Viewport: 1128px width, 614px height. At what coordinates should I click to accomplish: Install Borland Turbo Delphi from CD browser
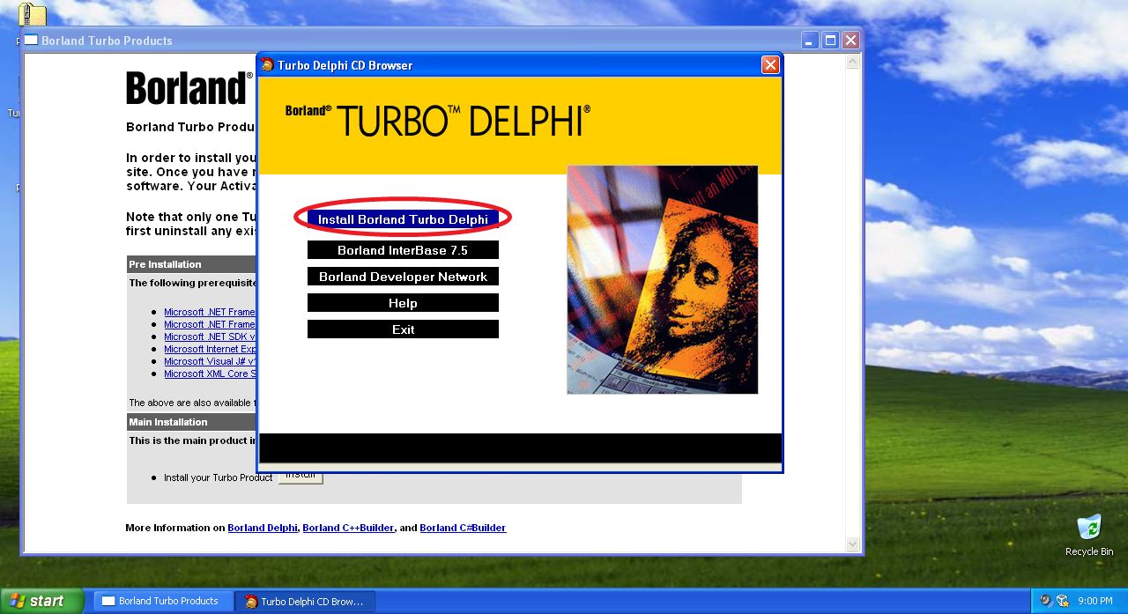click(403, 219)
